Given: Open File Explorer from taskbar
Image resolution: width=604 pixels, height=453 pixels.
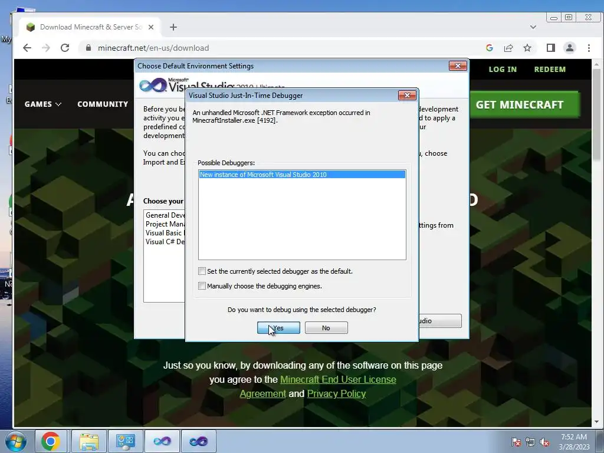Looking at the screenshot, I should coord(89,441).
